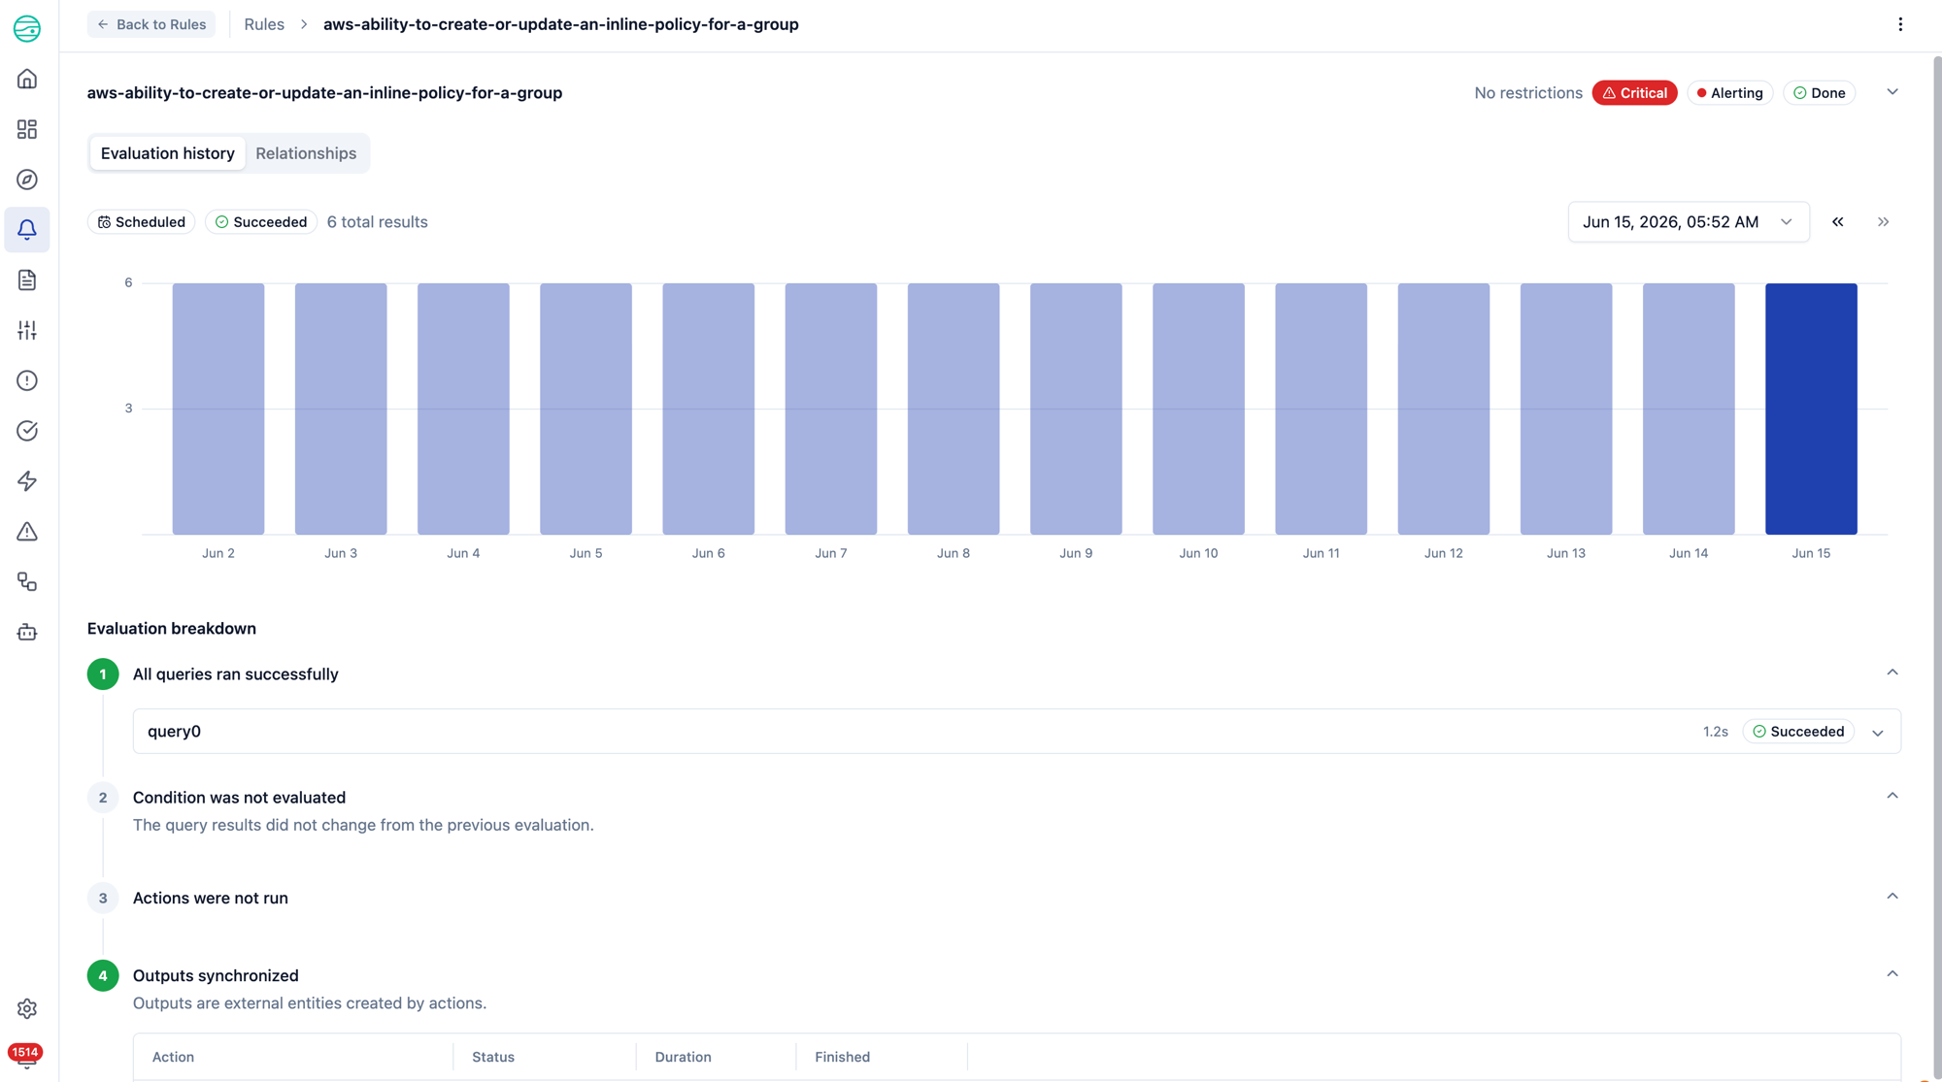Open the lightning bolt icon
The height and width of the screenshot is (1082, 1942).
(x=27, y=481)
